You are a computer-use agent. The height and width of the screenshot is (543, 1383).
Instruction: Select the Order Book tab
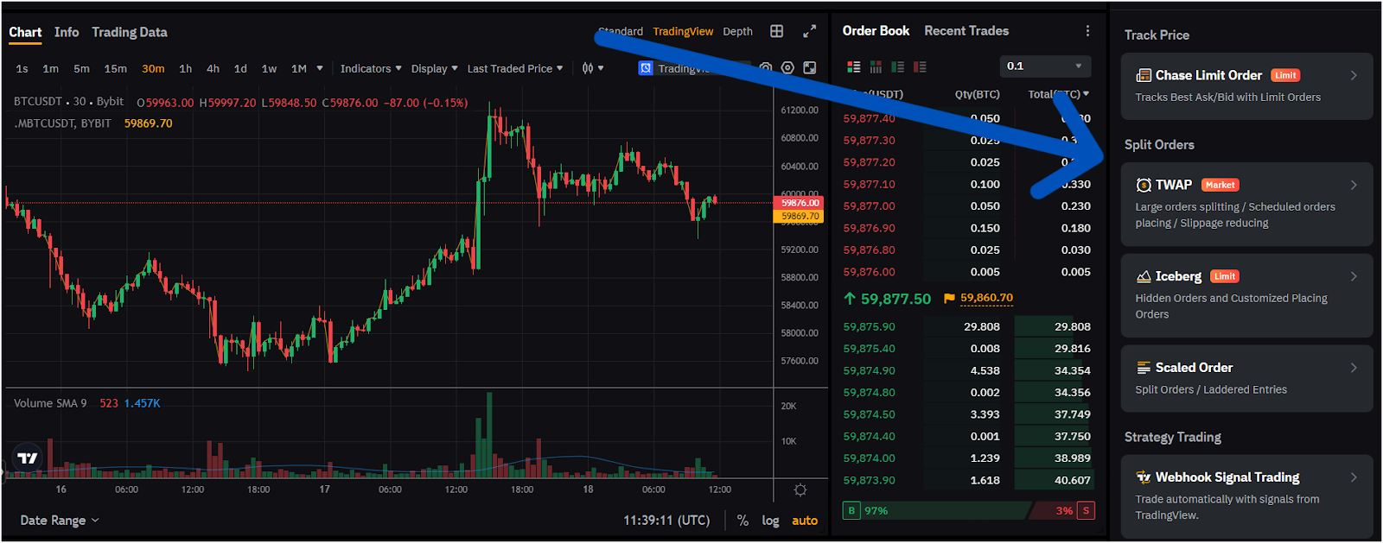pyautogui.click(x=876, y=31)
